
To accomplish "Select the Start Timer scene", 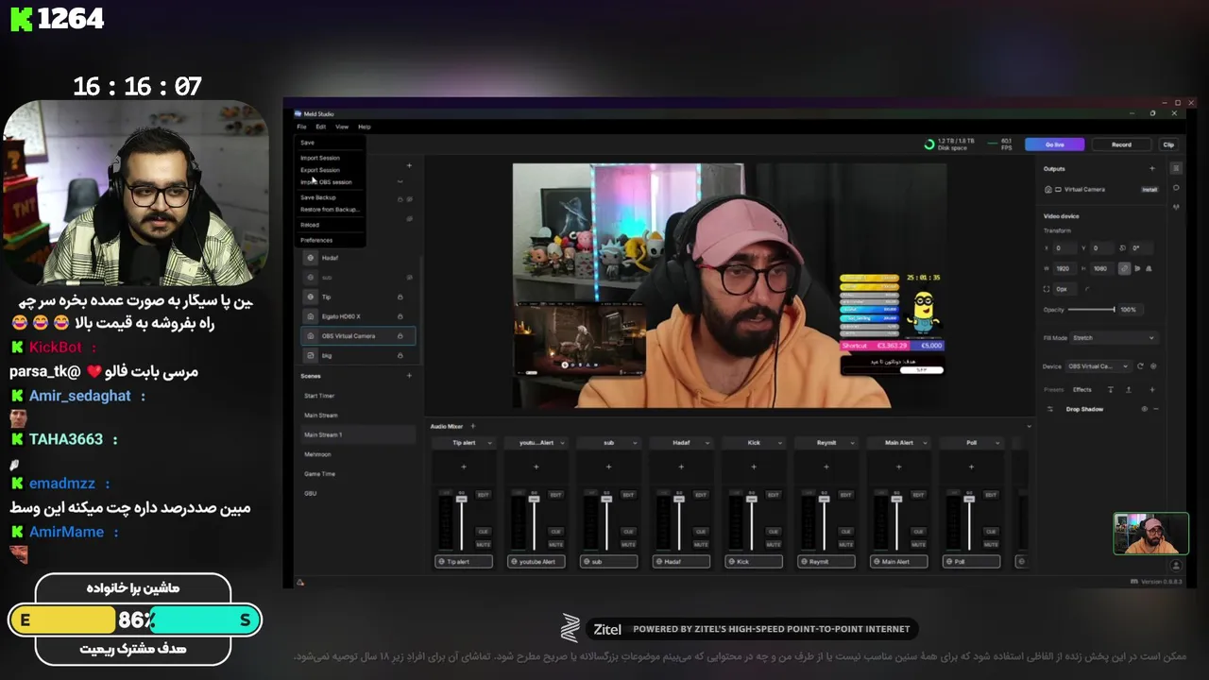I will [357, 396].
